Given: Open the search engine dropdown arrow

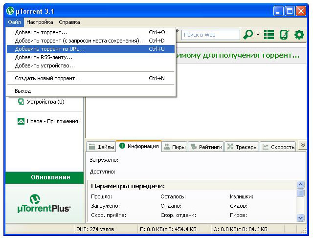Looking at the screenshot, I should coord(258,35).
